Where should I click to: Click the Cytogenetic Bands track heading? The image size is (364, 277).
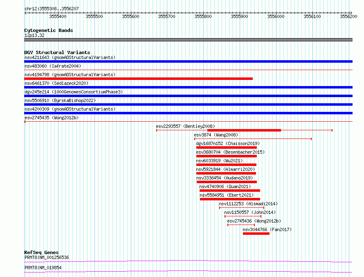point(49,30)
